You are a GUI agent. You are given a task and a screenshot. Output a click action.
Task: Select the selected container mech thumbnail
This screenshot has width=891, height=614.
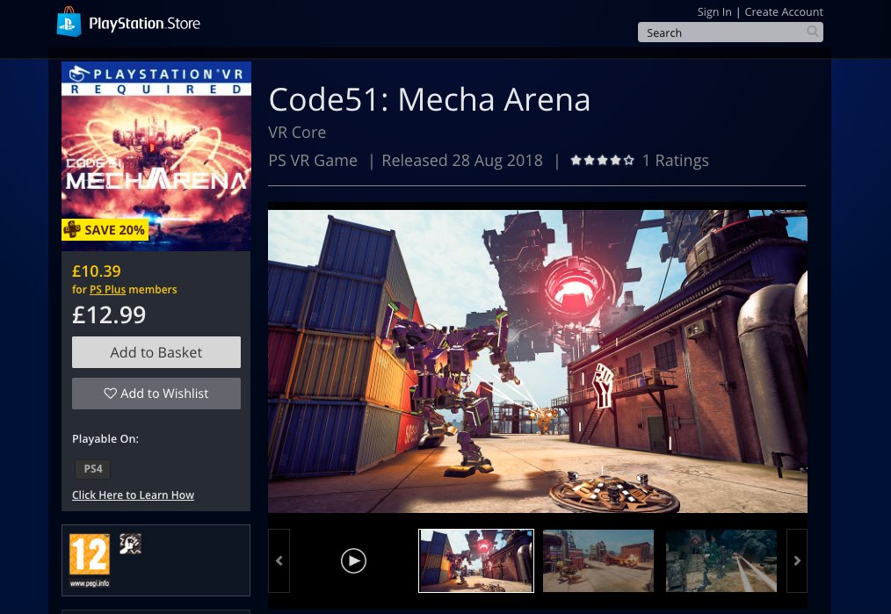476,560
